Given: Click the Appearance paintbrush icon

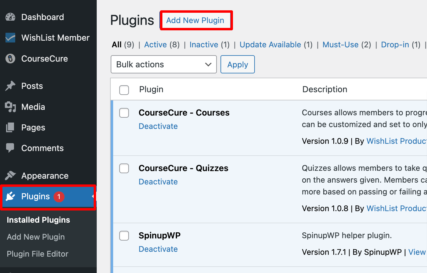Looking at the screenshot, I should [10, 176].
